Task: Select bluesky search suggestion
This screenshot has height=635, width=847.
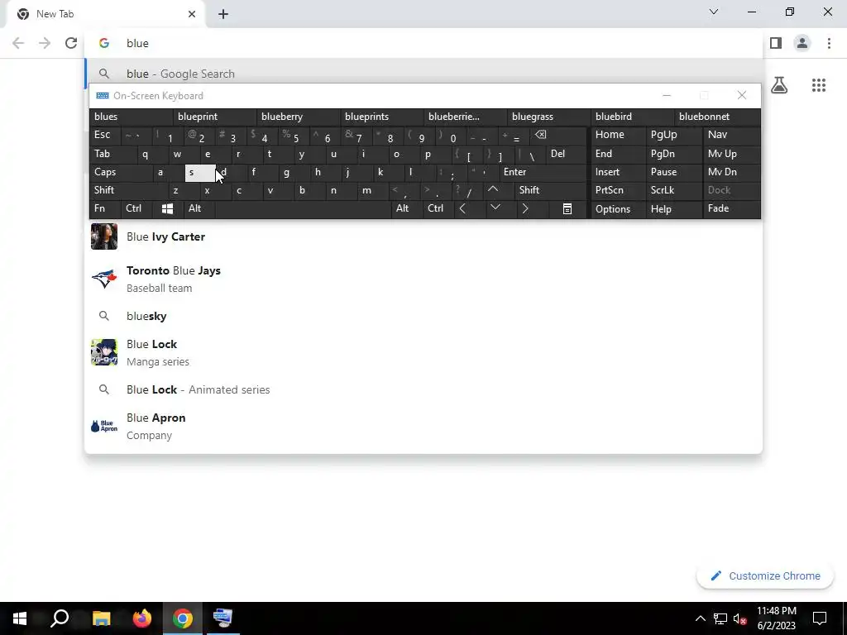Action: 423,317
